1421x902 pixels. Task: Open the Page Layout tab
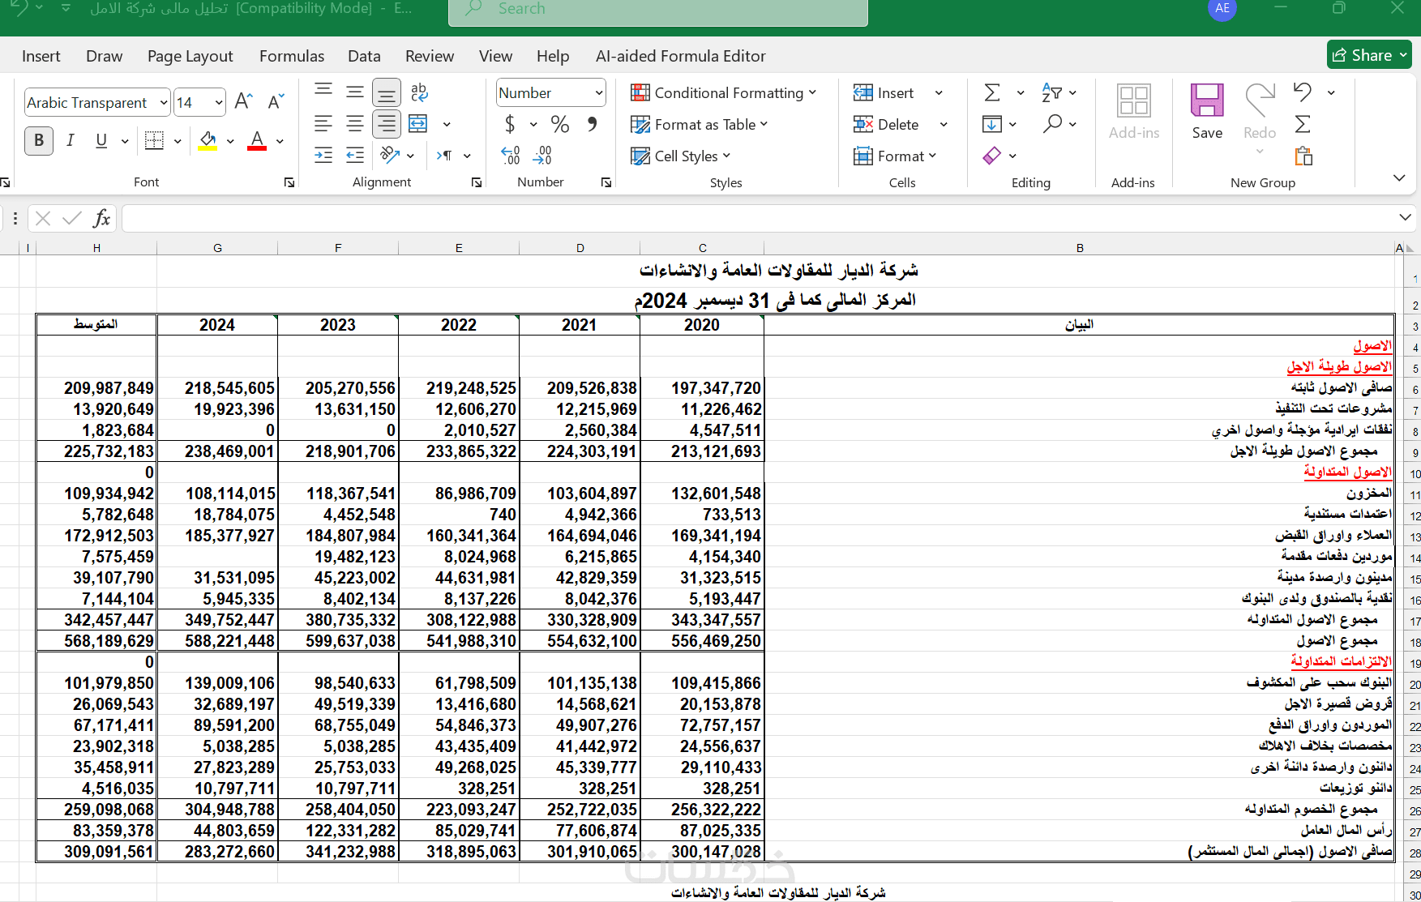pyautogui.click(x=190, y=56)
